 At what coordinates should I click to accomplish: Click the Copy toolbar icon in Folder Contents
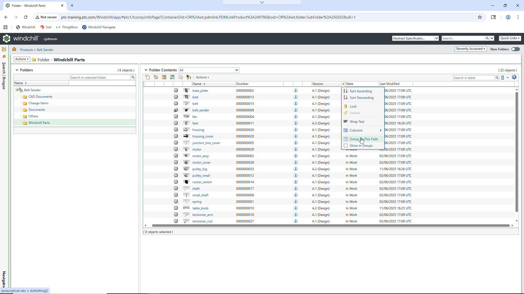[x=180, y=77]
